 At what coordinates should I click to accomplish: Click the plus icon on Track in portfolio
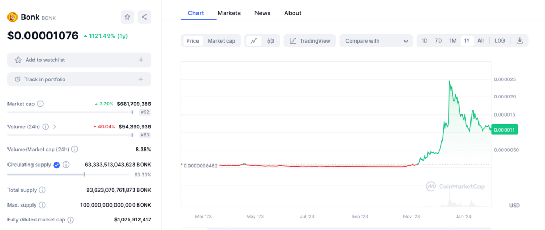[x=141, y=79]
